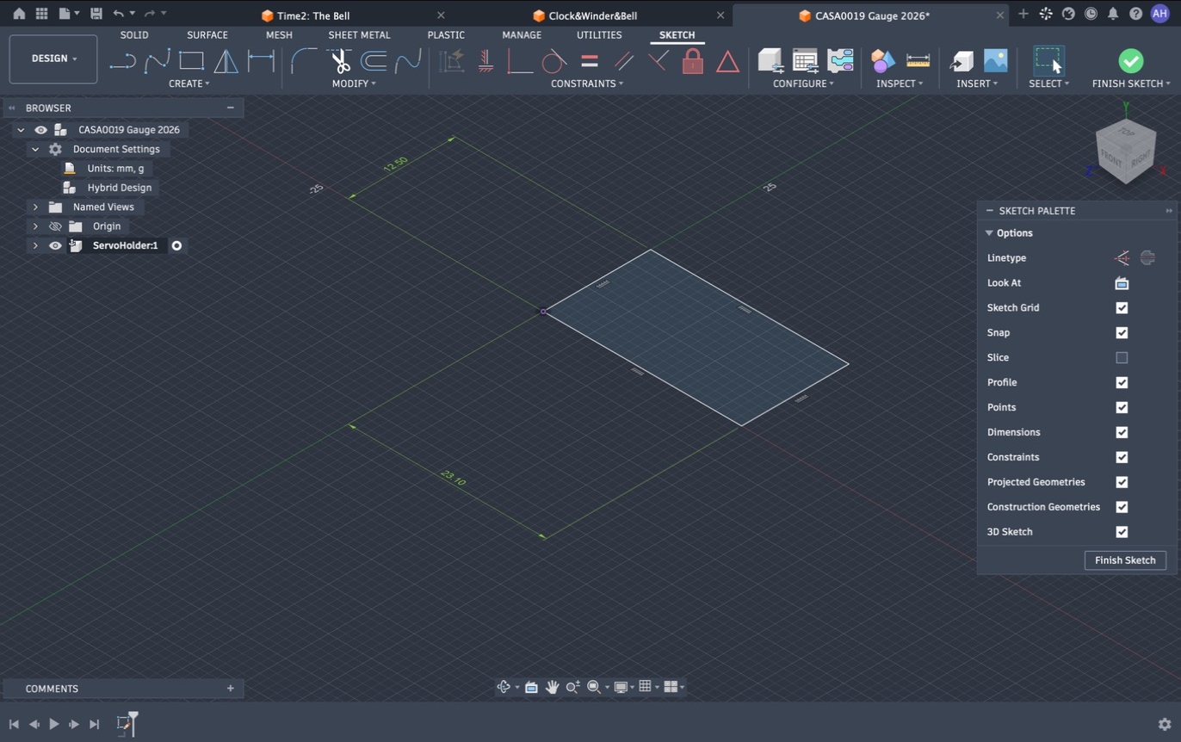
Task: Apply the Tangent constraint
Action: click(554, 61)
